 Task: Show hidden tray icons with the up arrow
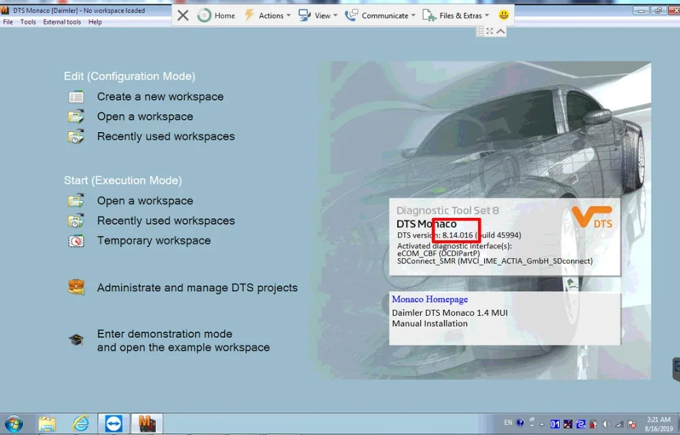(542, 424)
